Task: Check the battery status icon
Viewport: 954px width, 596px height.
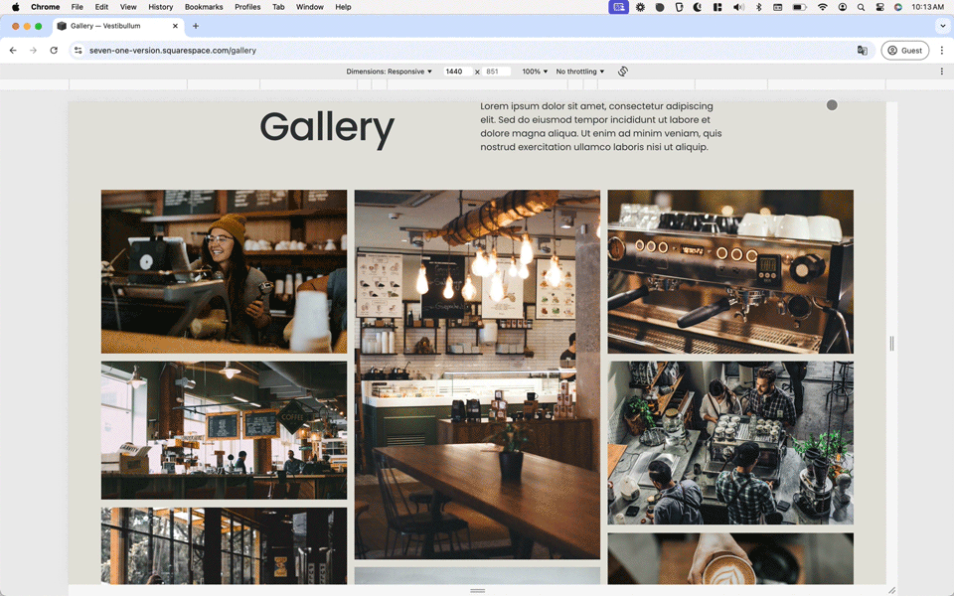Action: click(x=799, y=7)
